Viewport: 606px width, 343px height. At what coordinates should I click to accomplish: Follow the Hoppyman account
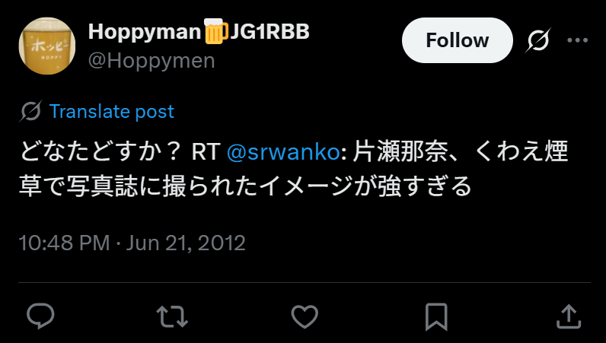click(x=458, y=40)
